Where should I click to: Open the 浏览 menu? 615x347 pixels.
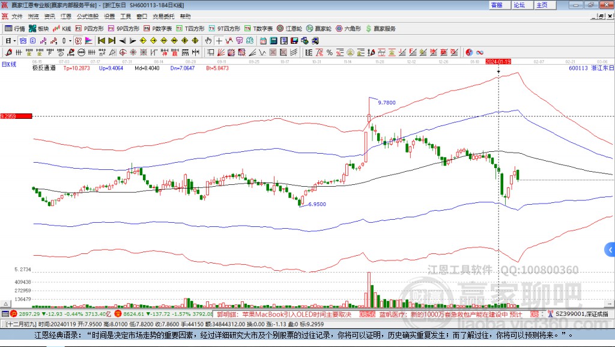click(34, 16)
